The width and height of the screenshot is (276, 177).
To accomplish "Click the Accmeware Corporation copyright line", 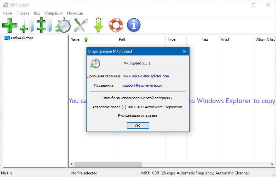I will pyautogui.click(x=137, y=107).
